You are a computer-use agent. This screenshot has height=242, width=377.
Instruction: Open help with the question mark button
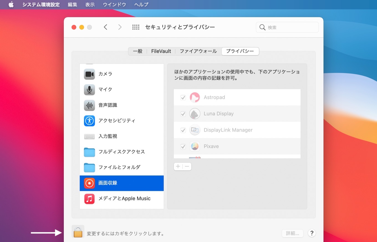point(312,233)
